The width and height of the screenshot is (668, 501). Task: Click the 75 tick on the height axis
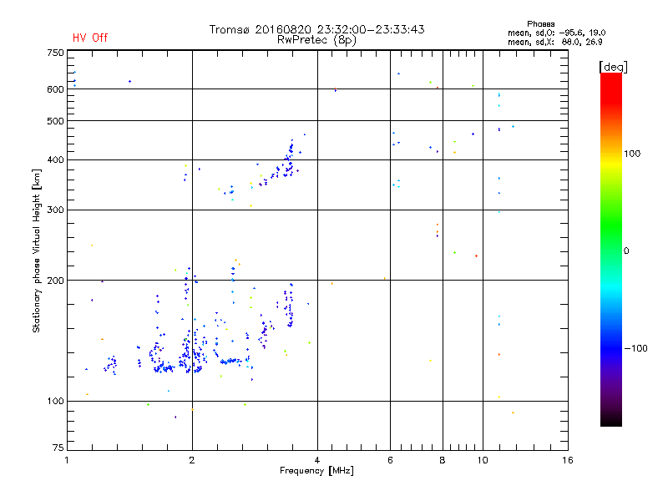57,449
